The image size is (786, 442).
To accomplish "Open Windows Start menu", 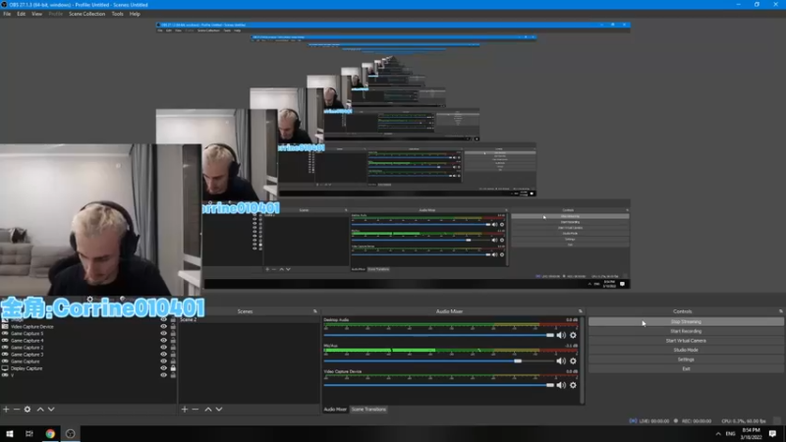I will coord(10,433).
